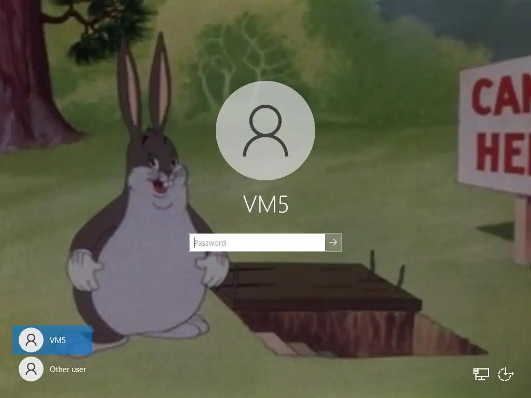Open the Ease of Access icon
This screenshot has height=398, width=531.
click(x=506, y=374)
